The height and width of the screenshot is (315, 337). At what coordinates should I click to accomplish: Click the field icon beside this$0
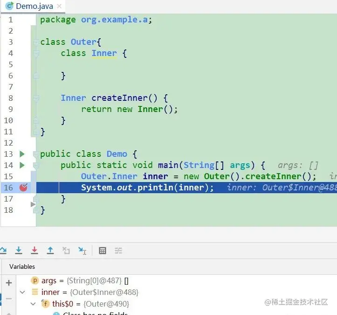point(45,304)
